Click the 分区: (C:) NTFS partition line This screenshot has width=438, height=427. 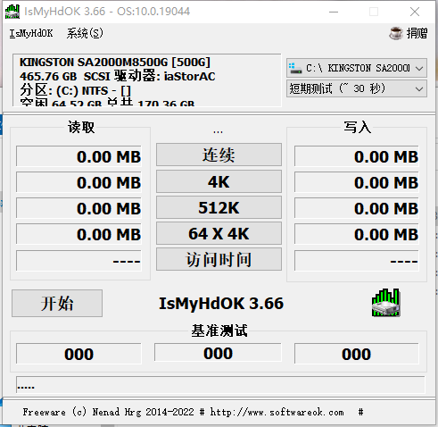click(x=75, y=90)
